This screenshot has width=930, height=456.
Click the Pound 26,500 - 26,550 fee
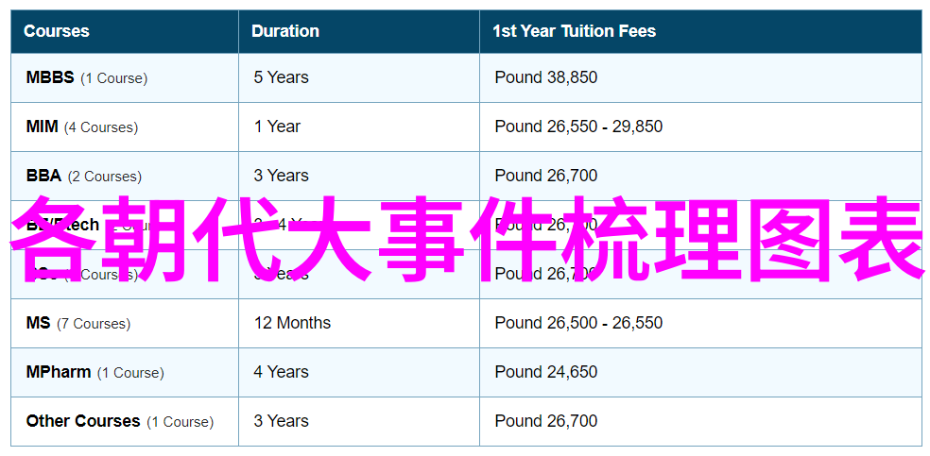click(x=578, y=323)
